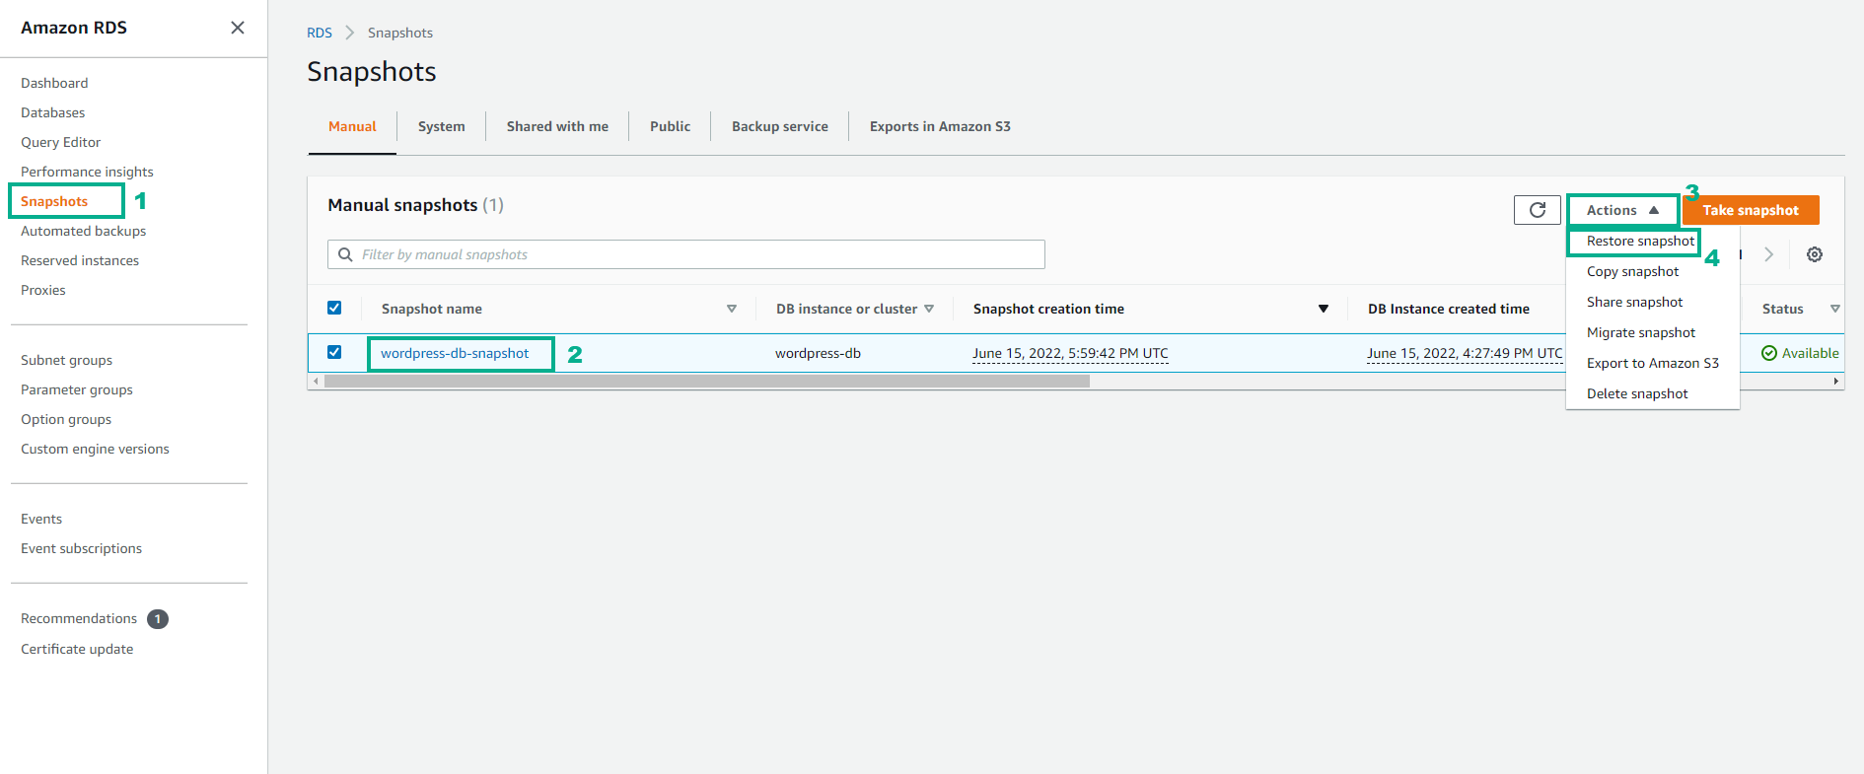Open Events in the sidebar
1864x774 pixels.
click(41, 519)
